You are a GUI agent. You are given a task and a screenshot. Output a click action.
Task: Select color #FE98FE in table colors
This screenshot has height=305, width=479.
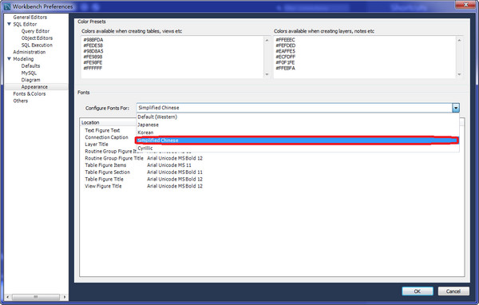(x=93, y=62)
